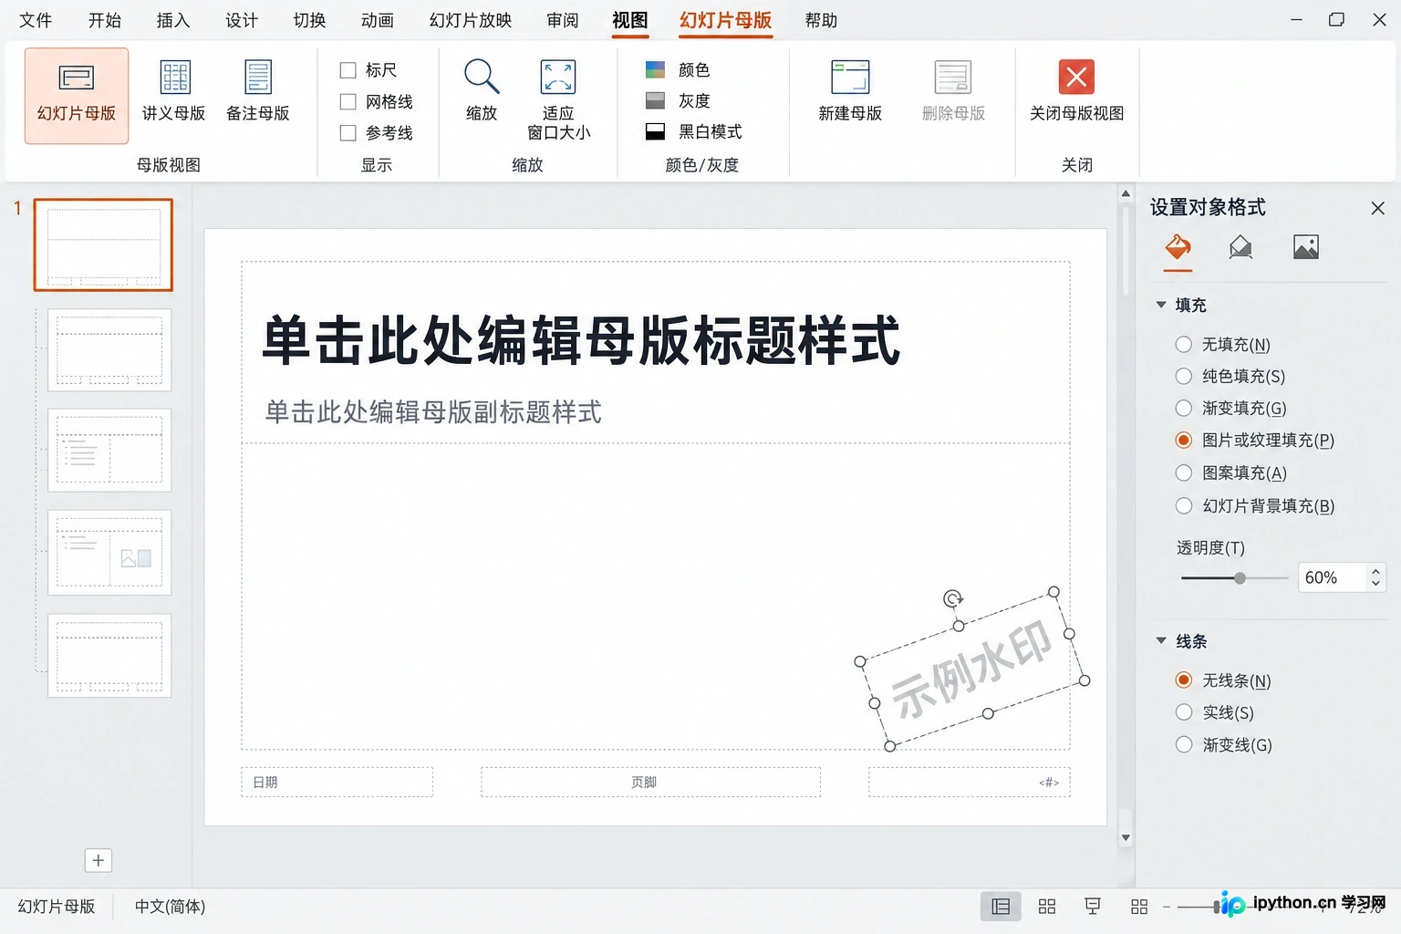Open 备注母版 view
Screen dimensions: 1401x934
click(x=258, y=91)
